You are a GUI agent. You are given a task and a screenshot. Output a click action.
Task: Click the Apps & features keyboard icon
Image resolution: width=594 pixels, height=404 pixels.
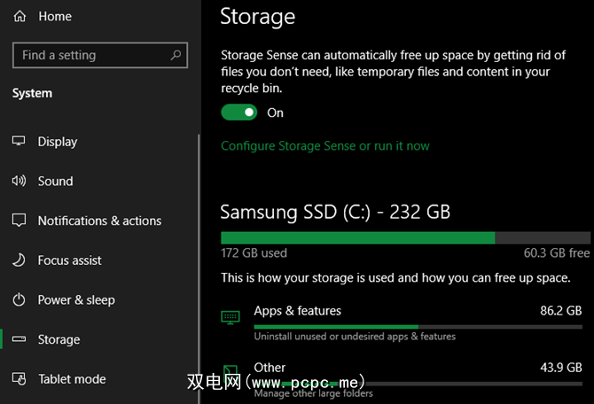pyautogui.click(x=231, y=317)
